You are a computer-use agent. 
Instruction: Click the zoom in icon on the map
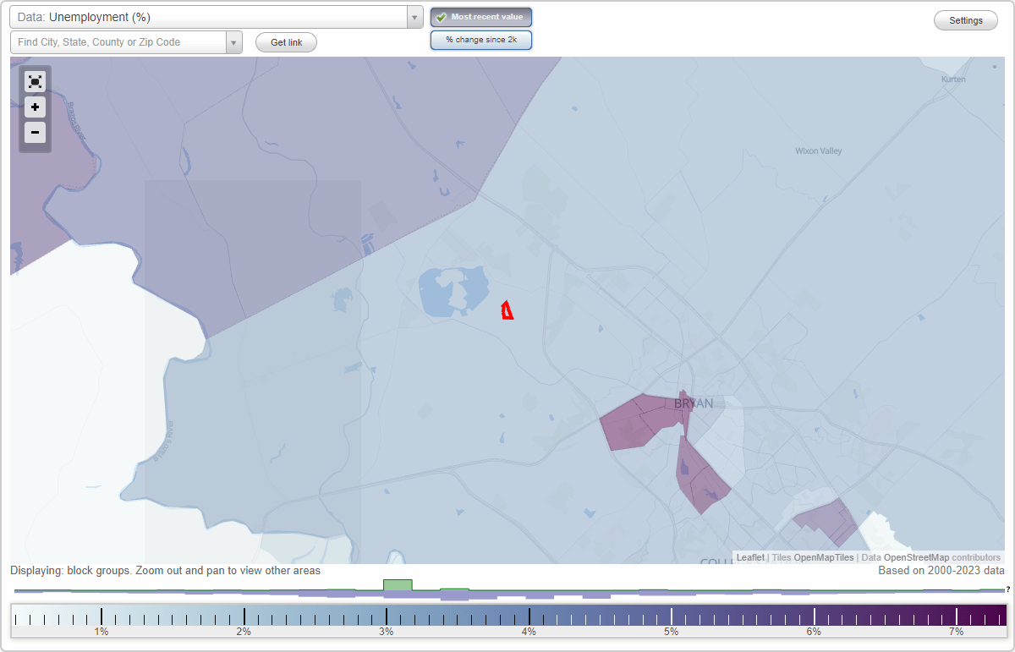point(35,107)
